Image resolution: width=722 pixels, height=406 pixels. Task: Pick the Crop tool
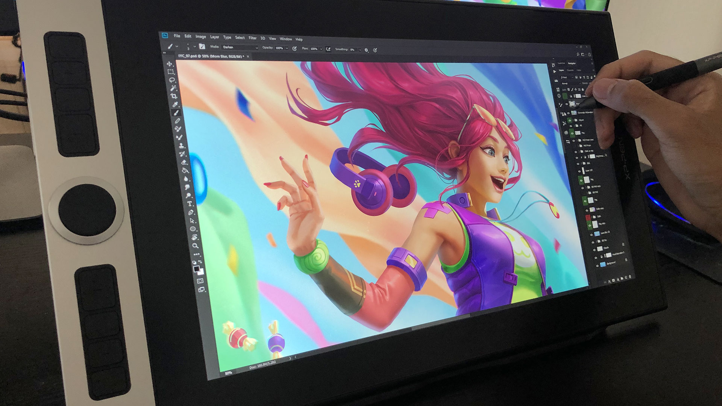(x=174, y=97)
